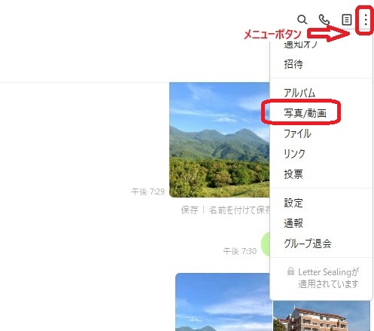Toggle the partially hidden 通知オフ menu item

pyautogui.click(x=300, y=44)
